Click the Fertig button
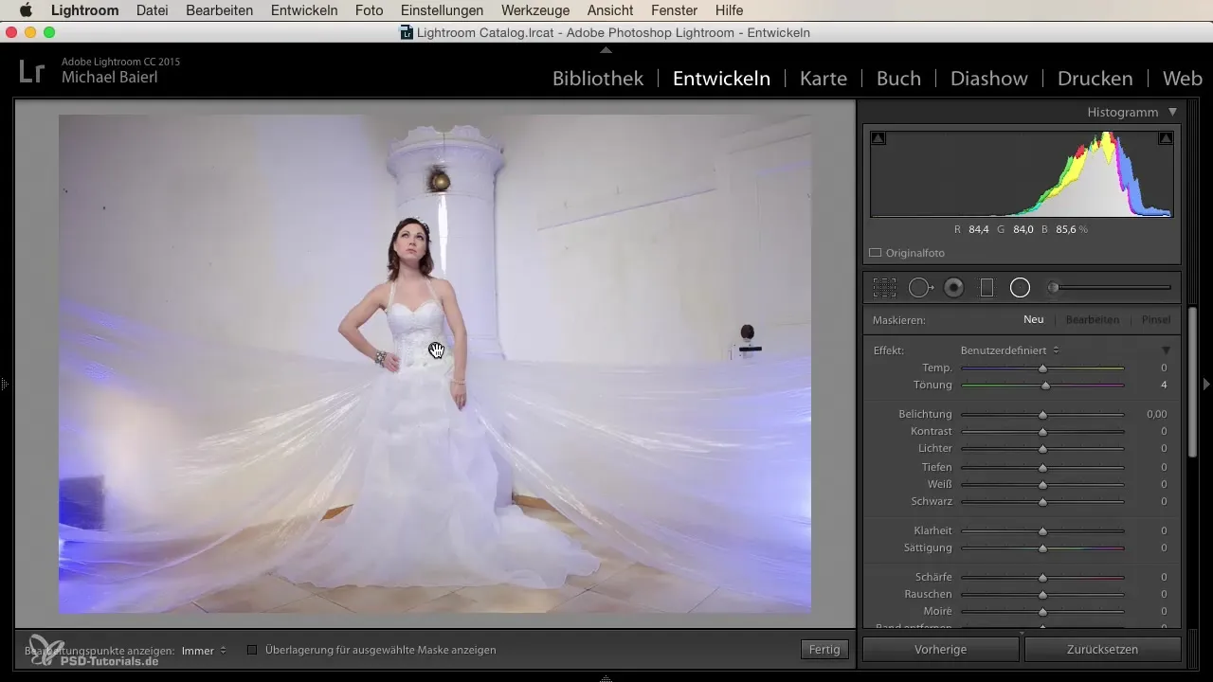 click(824, 650)
